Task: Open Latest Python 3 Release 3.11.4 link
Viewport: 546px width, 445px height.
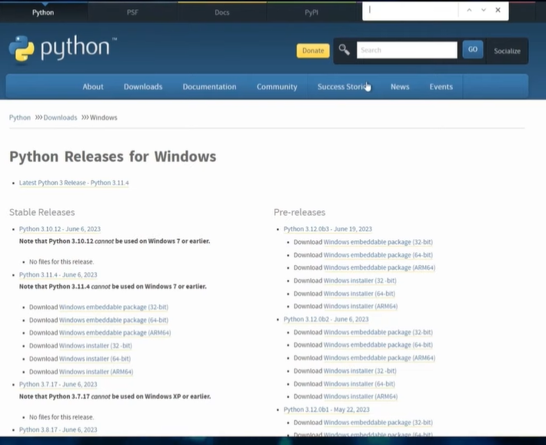Action: coord(74,183)
